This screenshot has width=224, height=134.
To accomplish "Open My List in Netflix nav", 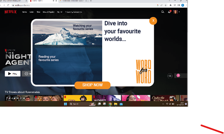I will [60, 12].
